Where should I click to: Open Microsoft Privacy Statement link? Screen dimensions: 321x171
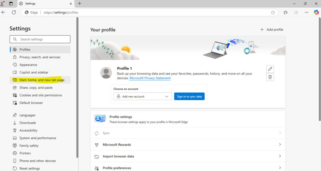(150, 78)
